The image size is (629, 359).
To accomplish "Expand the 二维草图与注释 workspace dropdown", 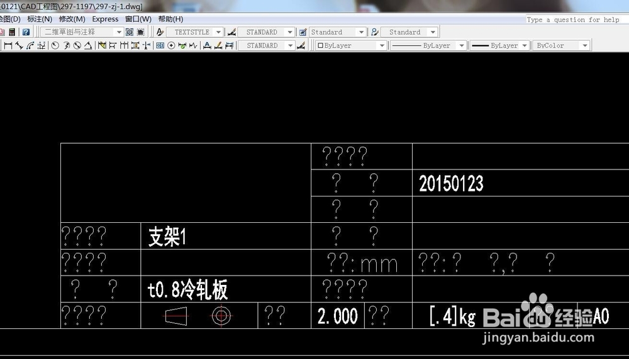I will click(x=119, y=32).
